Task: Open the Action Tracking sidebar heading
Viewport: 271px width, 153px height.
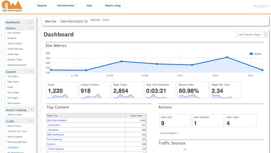Action: click(x=16, y=110)
